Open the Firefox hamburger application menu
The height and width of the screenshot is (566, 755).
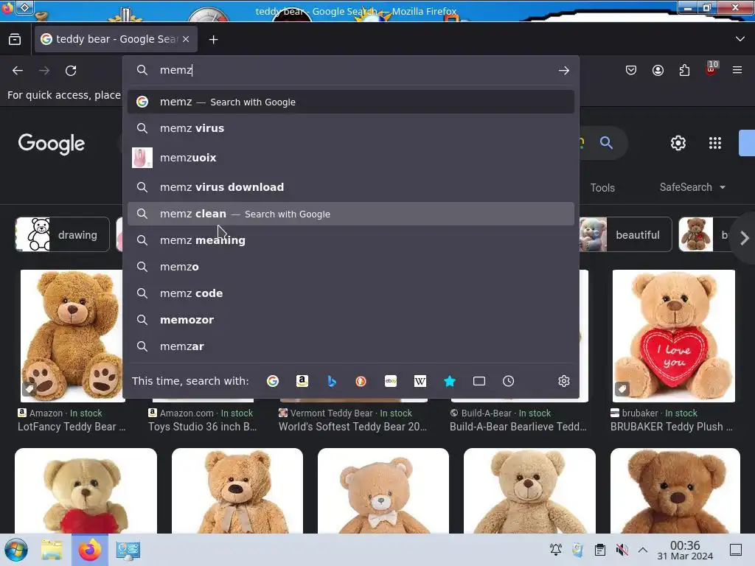tap(737, 70)
